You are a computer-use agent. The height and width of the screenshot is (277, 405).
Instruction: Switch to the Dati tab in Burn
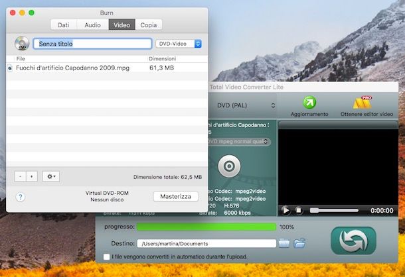coord(64,25)
